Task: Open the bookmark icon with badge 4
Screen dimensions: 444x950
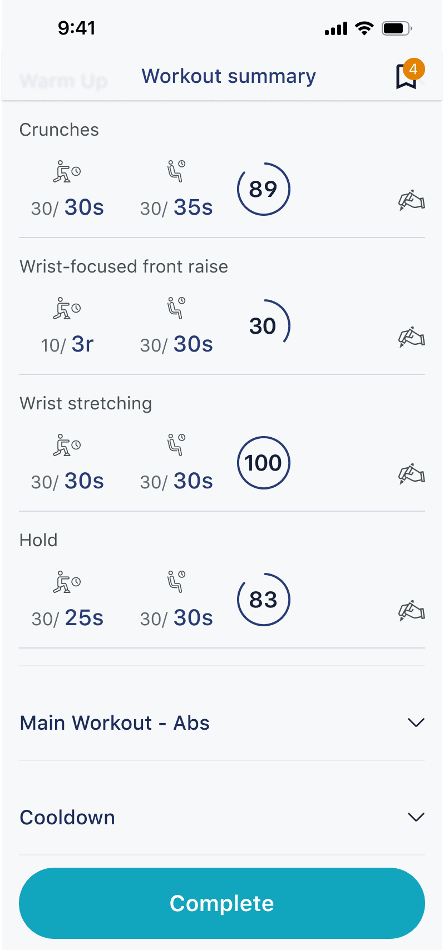Action: point(407,76)
